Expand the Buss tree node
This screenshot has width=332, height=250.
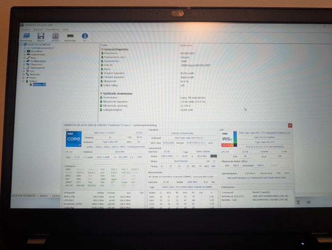pos(24,58)
